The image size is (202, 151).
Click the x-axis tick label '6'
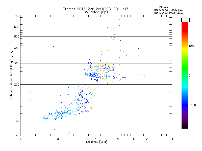tap(118, 139)
